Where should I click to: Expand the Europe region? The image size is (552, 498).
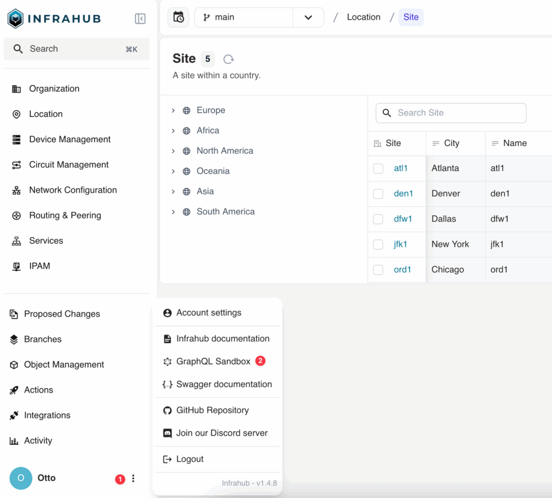(173, 110)
